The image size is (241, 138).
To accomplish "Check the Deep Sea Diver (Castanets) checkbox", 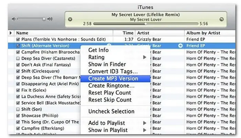I will (18, 58).
